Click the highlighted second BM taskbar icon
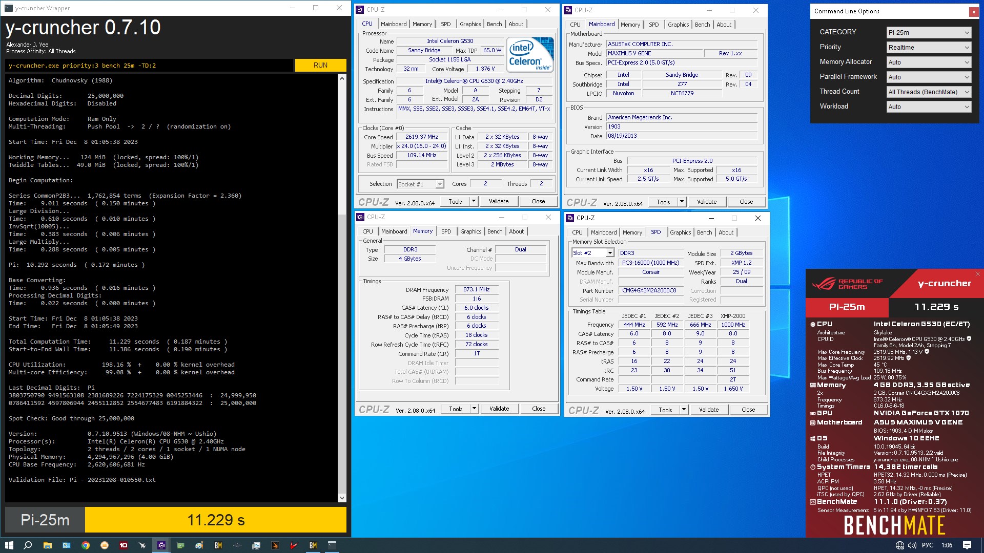The image size is (984, 553). tap(313, 545)
